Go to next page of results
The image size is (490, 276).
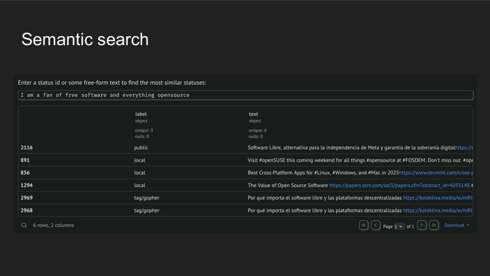coord(422,225)
